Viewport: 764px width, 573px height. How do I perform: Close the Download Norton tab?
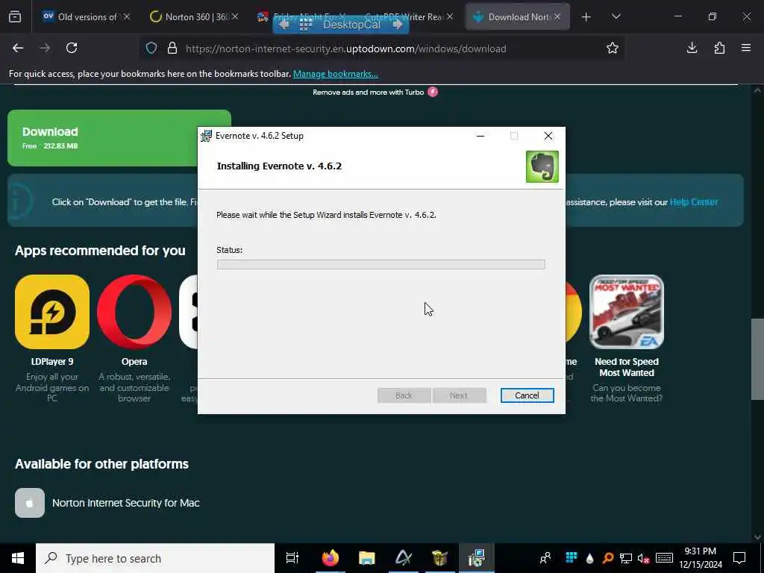[557, 16]
